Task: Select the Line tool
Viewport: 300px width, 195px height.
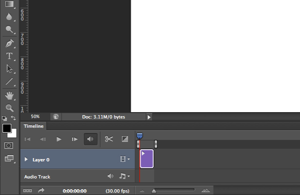Action: 9,81
